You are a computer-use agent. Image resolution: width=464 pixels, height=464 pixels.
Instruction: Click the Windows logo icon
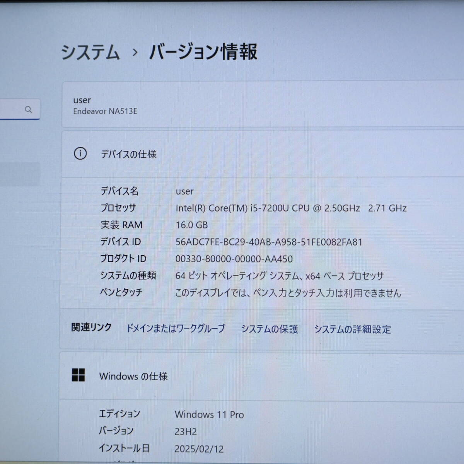click(x=78, y=375)
